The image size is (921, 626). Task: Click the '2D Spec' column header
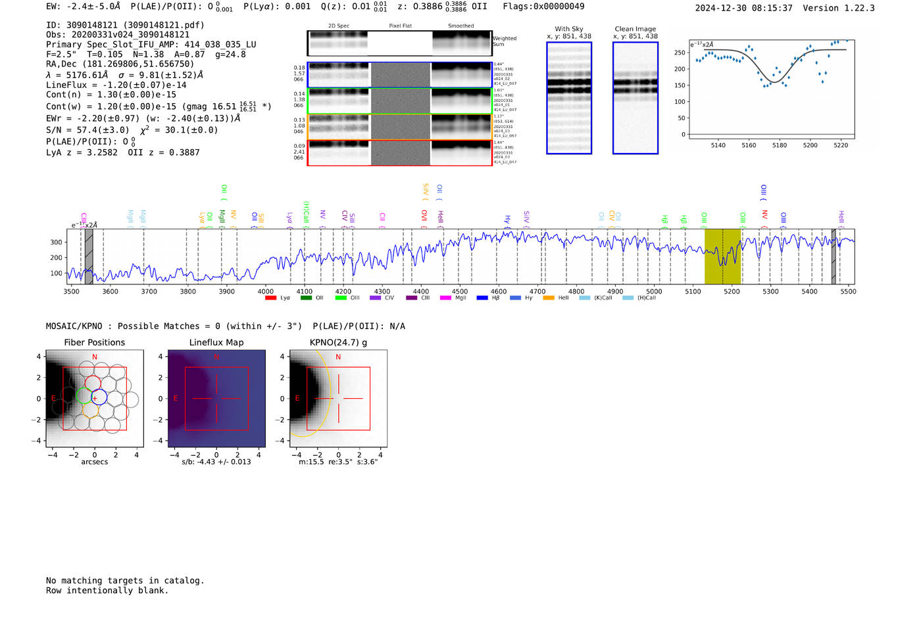pos(338,26)
